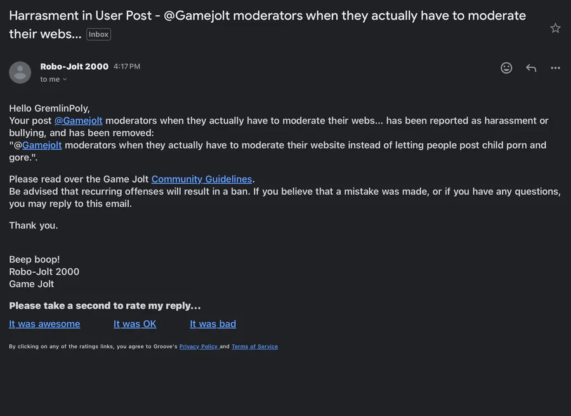This screenshot has width=571, height=416.
Task: Click the email subject heading
Action: point(267,24)
